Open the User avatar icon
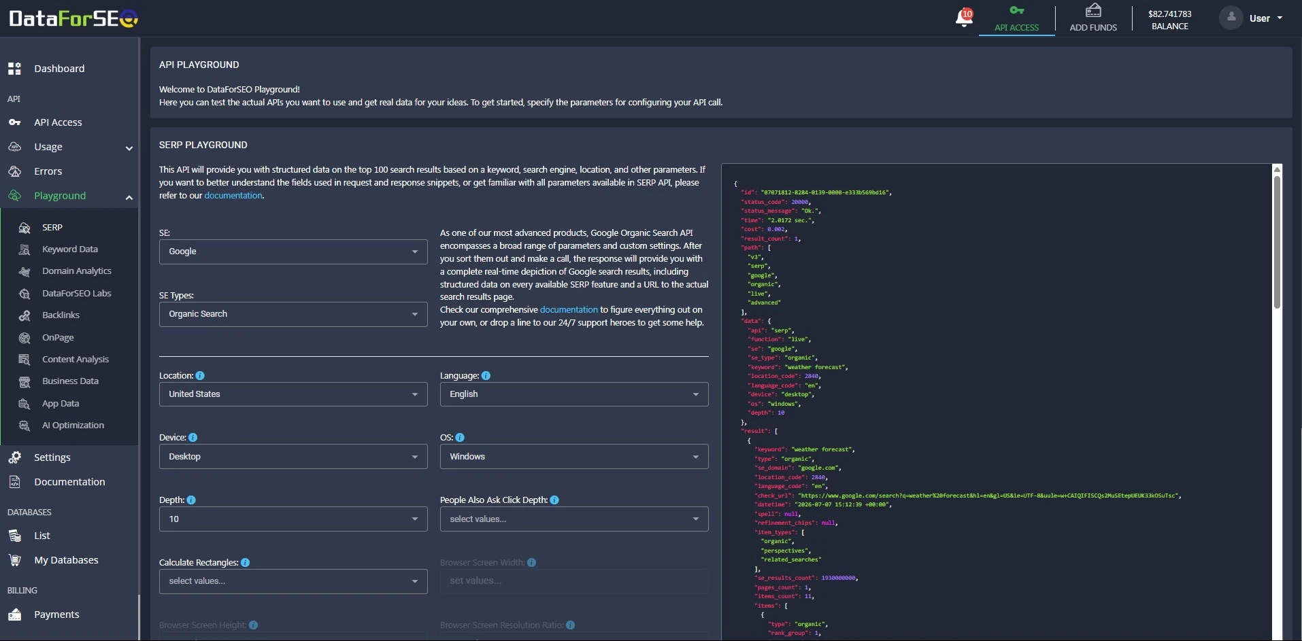 point(1231,18)
